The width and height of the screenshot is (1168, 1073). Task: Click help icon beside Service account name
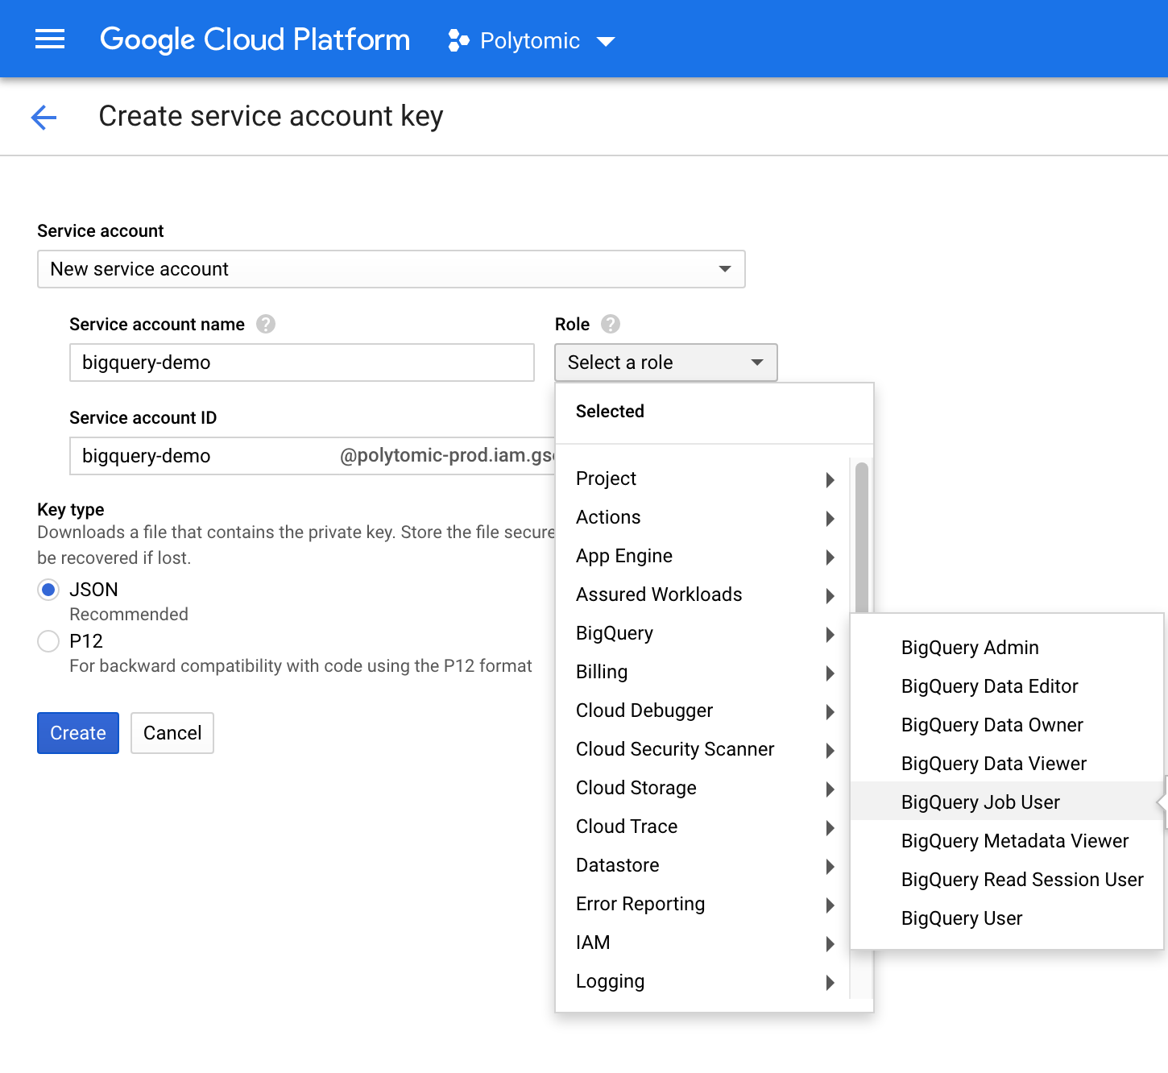pos(266,324)
